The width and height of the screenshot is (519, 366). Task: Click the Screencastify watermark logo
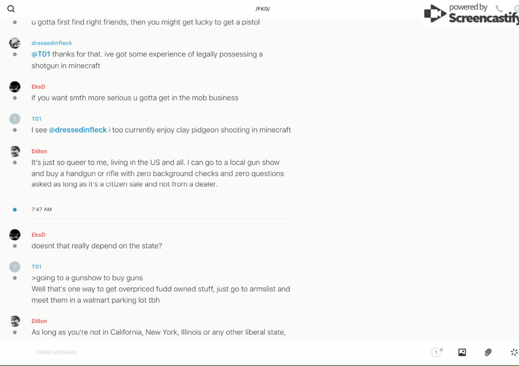(470, 14)
